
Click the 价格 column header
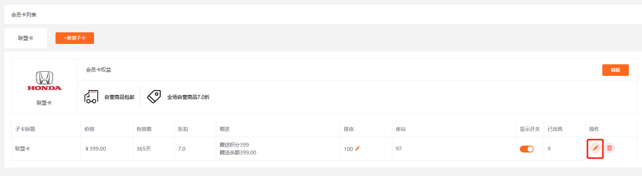click(x=89, y=129)
